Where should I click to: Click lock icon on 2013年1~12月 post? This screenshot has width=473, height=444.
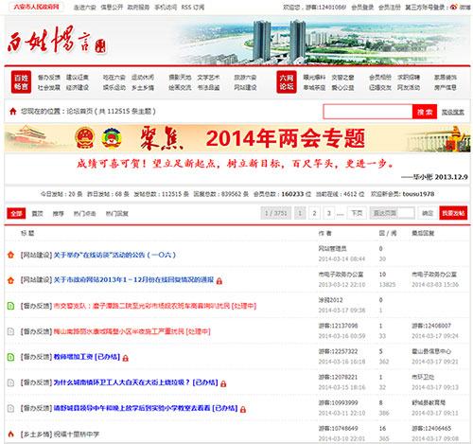click(x=219, y=280)
